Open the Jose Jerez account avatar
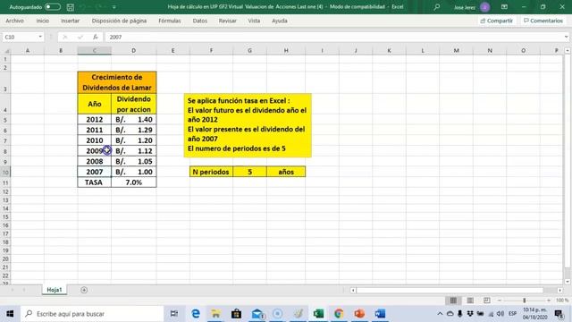 [484, 7]
